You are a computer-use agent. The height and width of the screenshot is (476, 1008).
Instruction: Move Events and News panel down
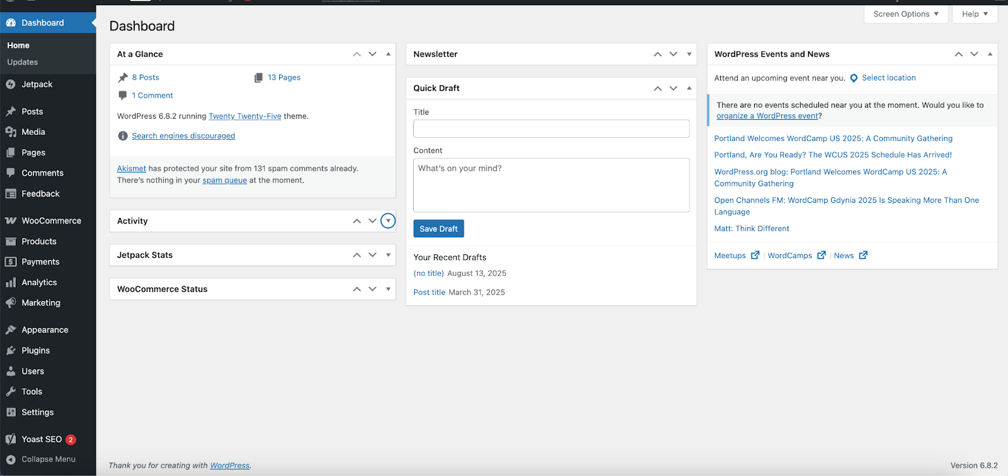click(x=974, y=54)
